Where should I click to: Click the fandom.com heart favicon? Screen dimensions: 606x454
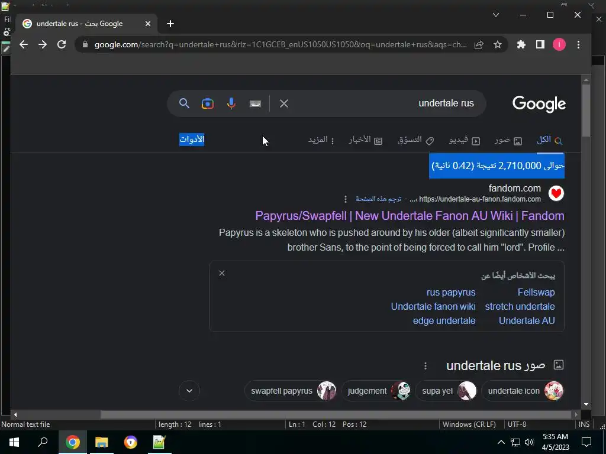tap(556, 193)
